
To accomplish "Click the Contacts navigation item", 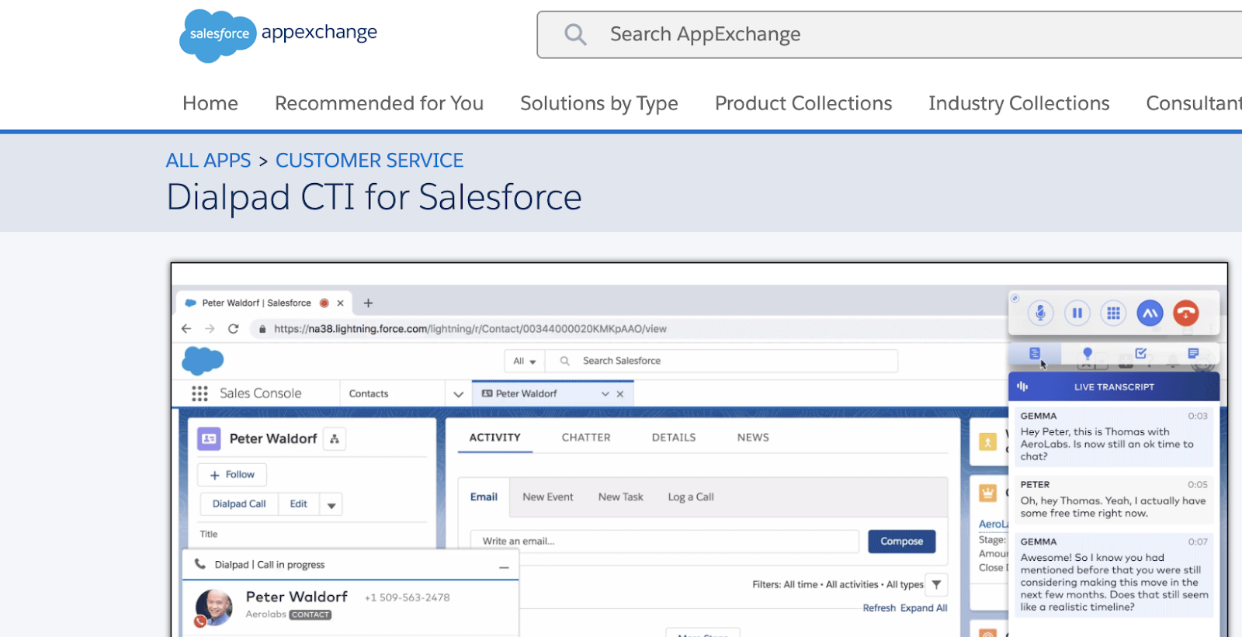I will click(x=369, y=394).
